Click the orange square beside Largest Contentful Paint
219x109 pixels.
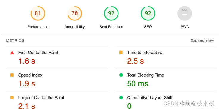12,98
